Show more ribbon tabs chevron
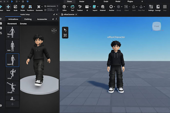 click(142, 1)
